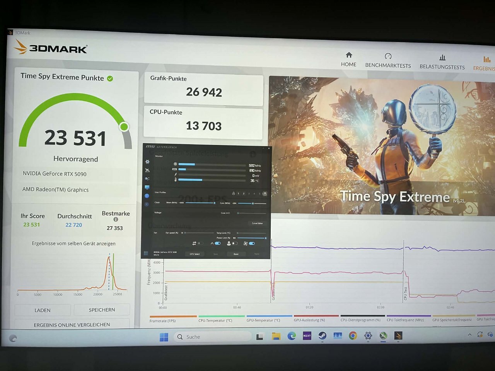This screenshot has height=371, width=495.
Task: Open the Windows Start menu
Action: point(164,337)
